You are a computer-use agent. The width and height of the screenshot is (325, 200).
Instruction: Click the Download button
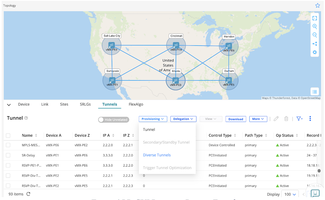click(x=236, y=119)
